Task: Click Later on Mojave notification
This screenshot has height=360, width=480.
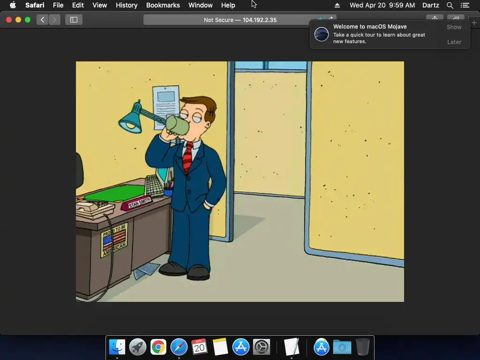Action: [x=454, y=42]
